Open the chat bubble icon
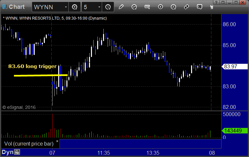Screen dimensions: 249x157 200,7
